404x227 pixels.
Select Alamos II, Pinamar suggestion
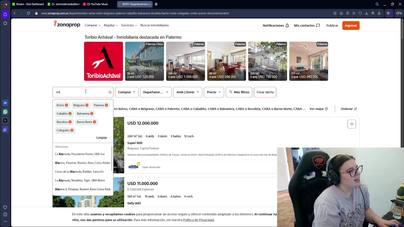[83, 189]
